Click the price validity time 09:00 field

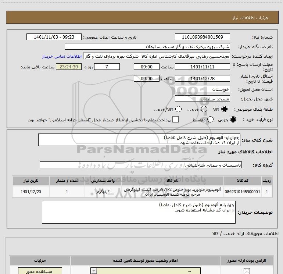point(147,79)
